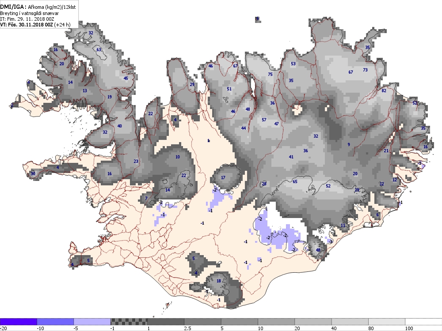Click the value 63 in the Westfjords
The height and width of the screenshot is (331, 442).
click(x=99, y=50)
